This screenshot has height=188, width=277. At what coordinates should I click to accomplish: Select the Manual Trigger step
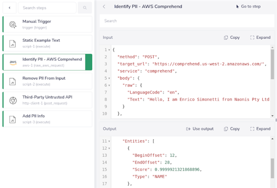pyautogui.click(x=47, y=24)
